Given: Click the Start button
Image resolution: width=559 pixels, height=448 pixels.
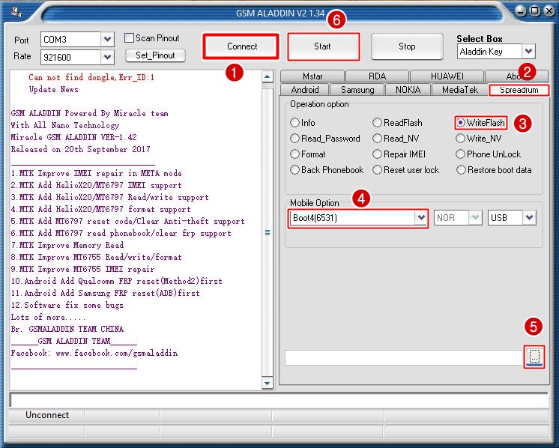Looking at the screenshot, I should [323, 46].
